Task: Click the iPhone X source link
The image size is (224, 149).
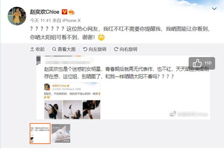Action: [x=71, y=21]
